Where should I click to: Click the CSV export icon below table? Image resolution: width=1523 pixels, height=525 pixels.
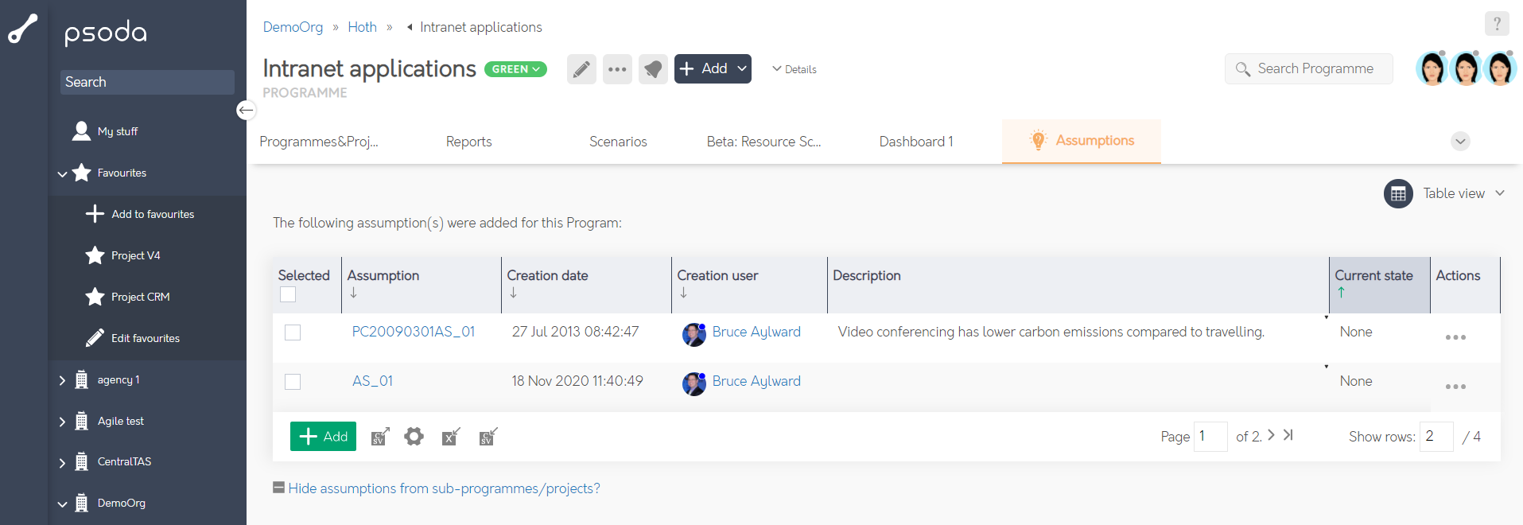[x=380, y=437]
